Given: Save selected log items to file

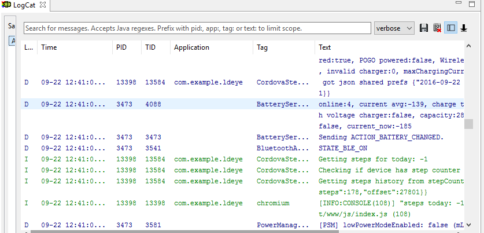Looking at the screenshot, I should (x=424, y=28).
